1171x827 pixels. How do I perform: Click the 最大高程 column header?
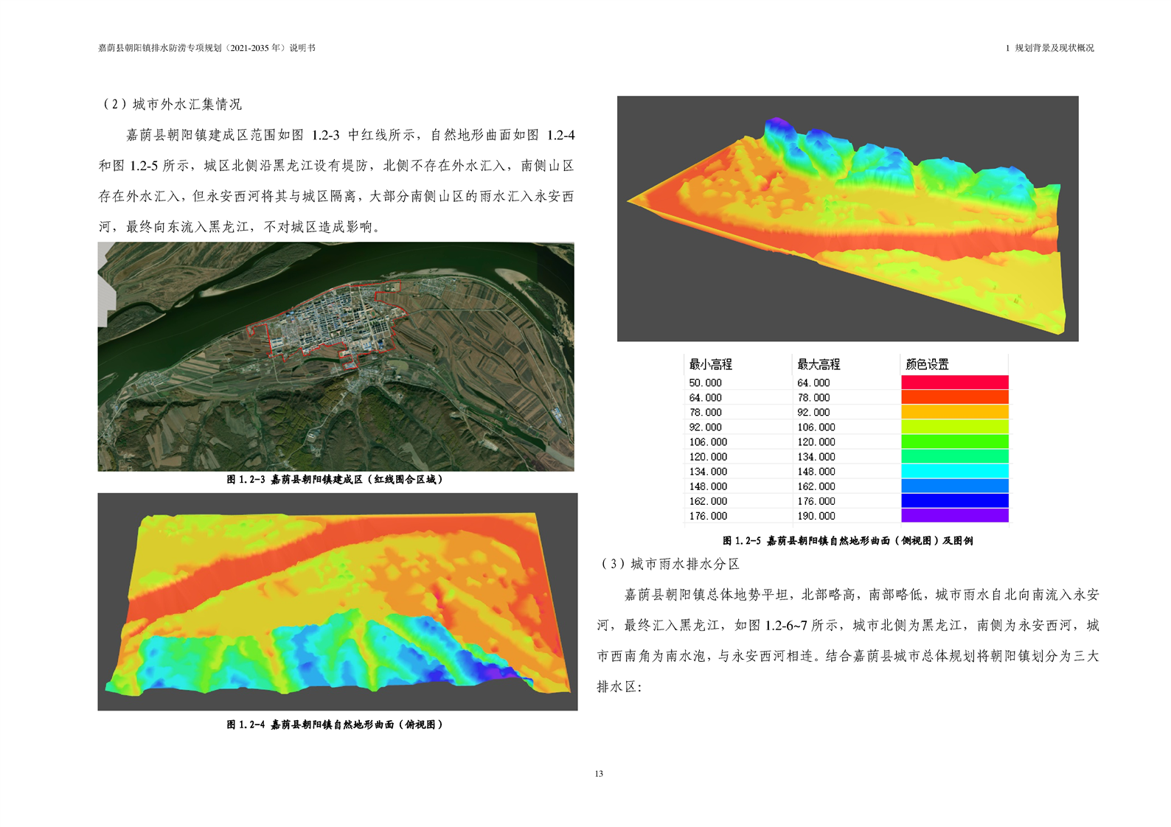coord(819,364)
